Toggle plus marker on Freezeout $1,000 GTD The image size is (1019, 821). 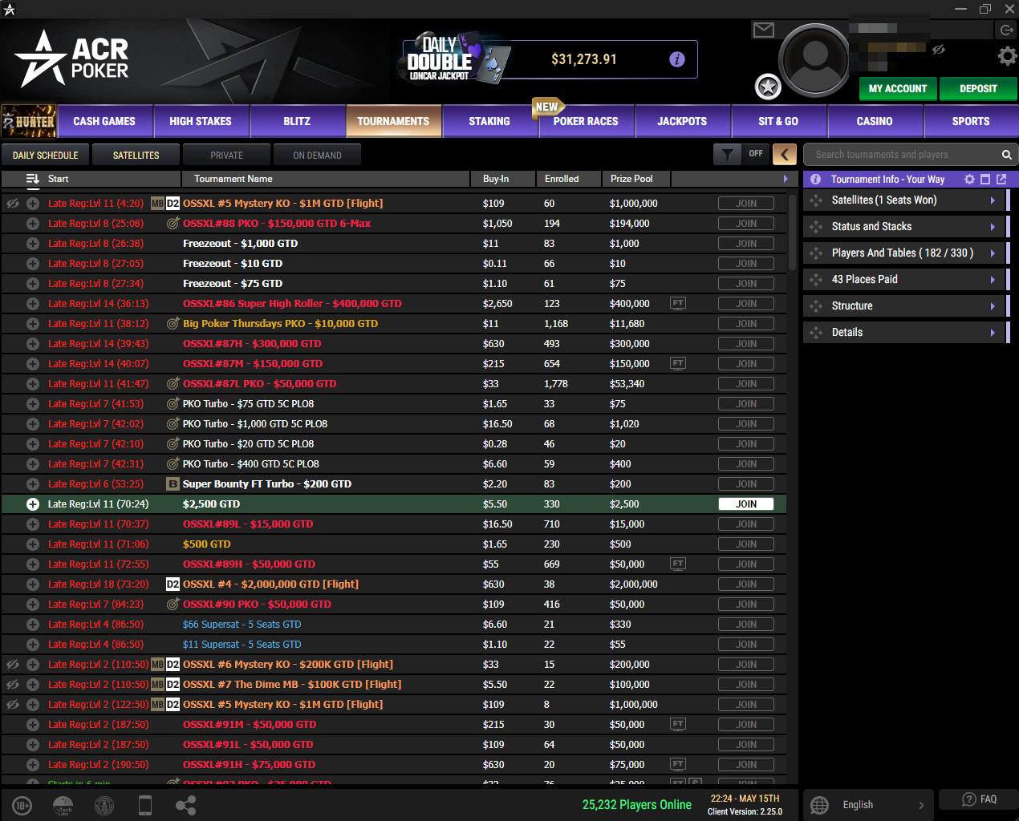(x=33, y=244)
